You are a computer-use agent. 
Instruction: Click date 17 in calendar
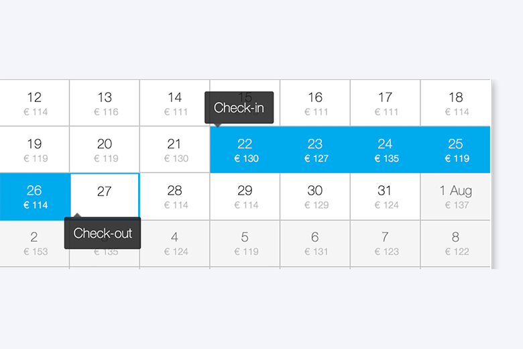click(385, 103)
